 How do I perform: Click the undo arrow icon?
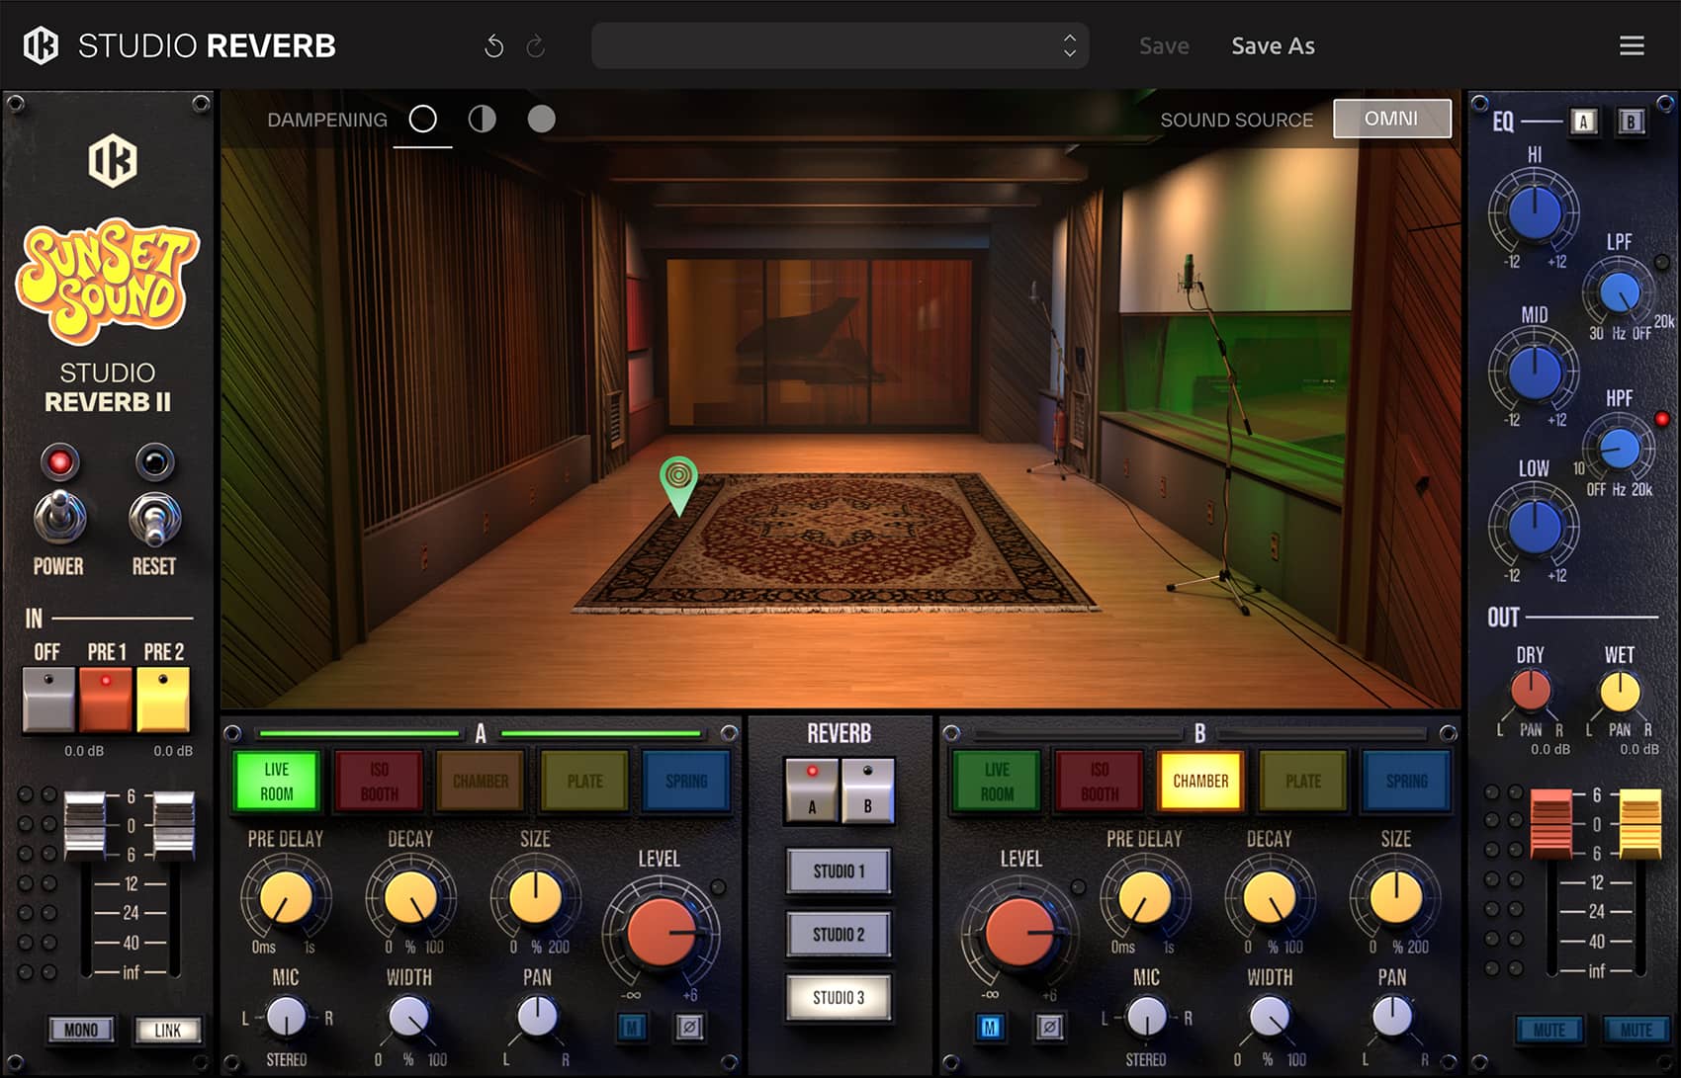(493, 46)
